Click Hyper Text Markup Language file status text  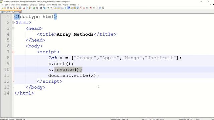[x=13, y=119]
